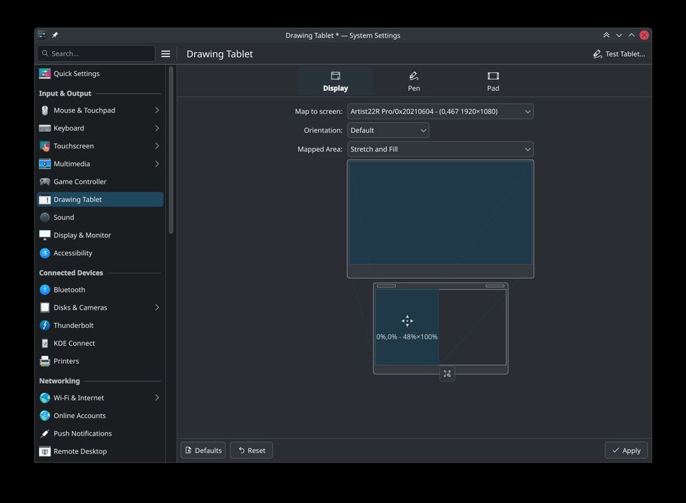This screenshot has height=503, width=686.
Task: Open KDE Connect settings
Action: click(74, 343)
